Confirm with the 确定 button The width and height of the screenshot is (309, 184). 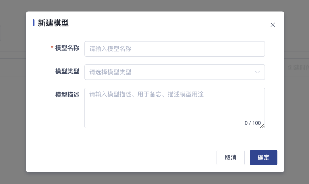[263, 158]
